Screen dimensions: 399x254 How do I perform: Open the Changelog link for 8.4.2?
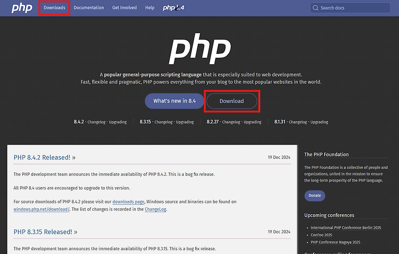pos(96,122)
